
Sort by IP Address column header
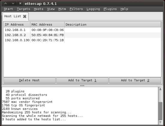point(17,24)
